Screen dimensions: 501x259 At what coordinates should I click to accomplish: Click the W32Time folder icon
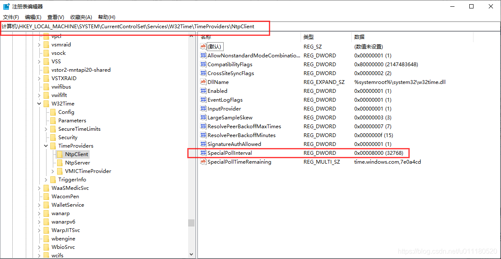pos(47,103)
